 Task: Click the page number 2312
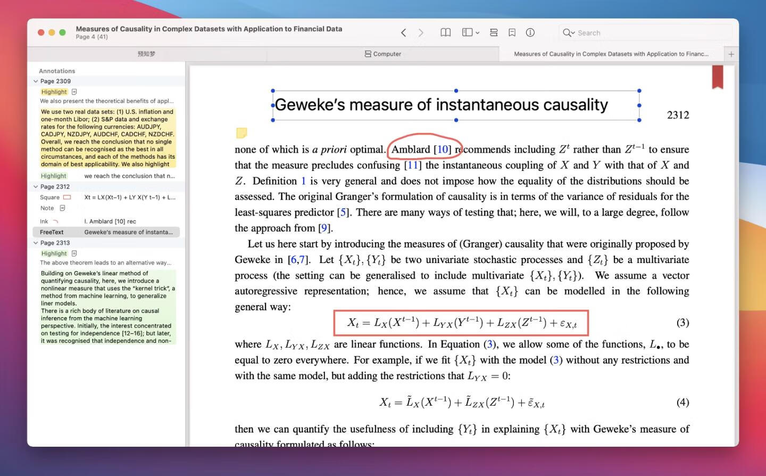tap(678, 115)
